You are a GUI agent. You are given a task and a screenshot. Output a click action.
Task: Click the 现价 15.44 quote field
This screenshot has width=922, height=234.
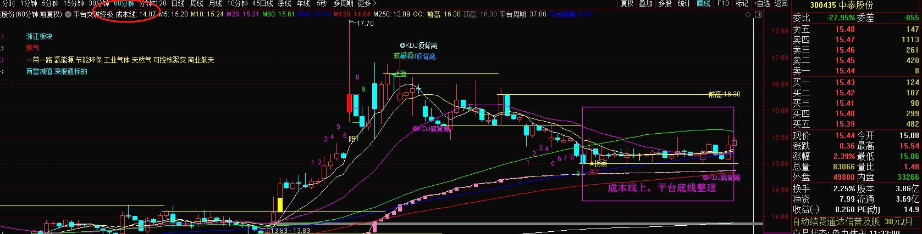coord(823,135)
